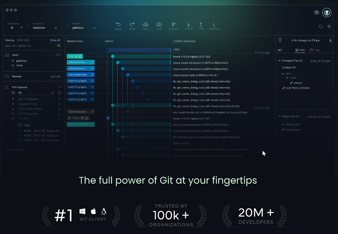Open pull request #7094
Screen dimensions: 338x234
[x=40, y=131]
